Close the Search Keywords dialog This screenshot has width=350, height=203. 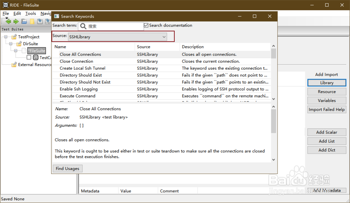pos(269,16)
